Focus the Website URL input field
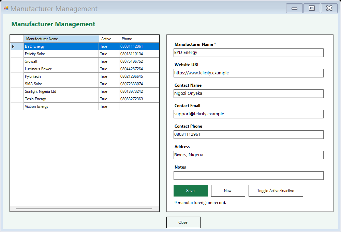Viewport: 341px width, 232px height. [x=248, y=73]
